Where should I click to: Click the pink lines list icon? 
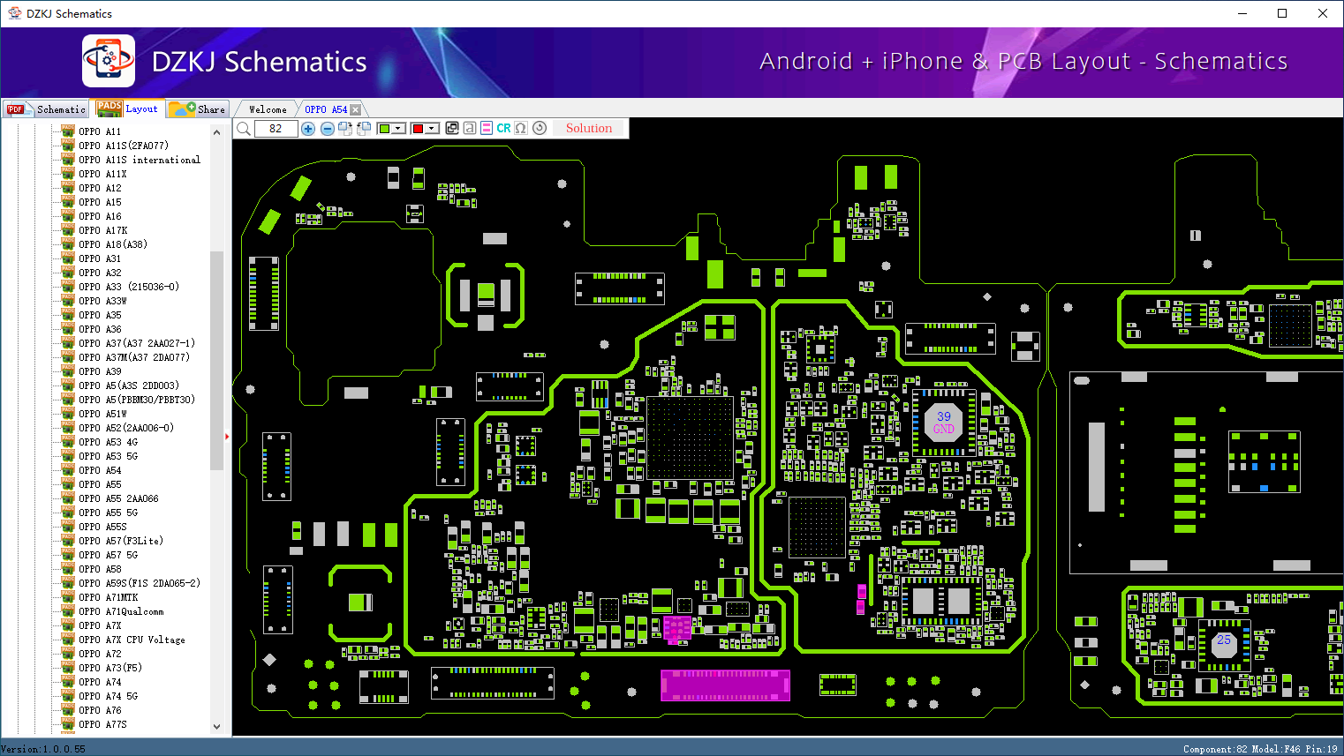(x=487, y=129)
